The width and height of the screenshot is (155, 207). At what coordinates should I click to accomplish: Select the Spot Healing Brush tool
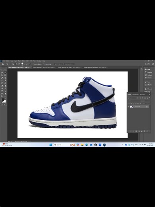click(6, 78)
